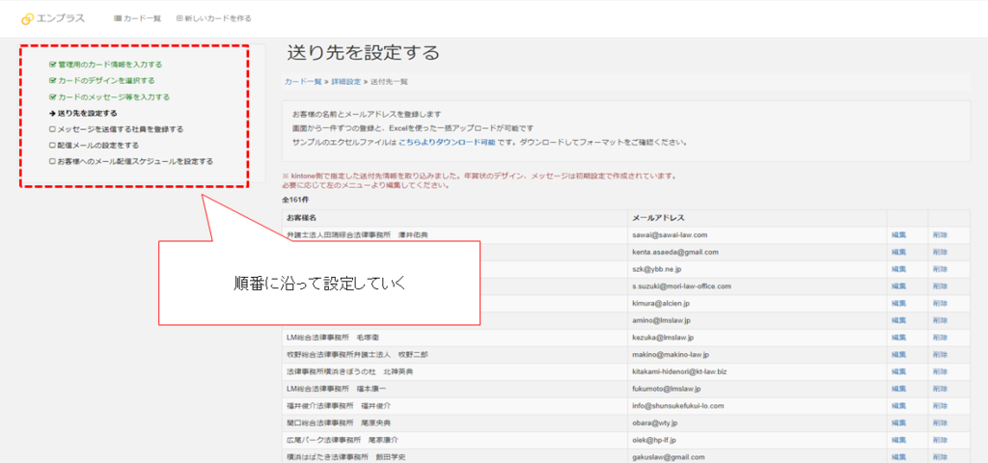Click the list icon beside カード一覧
The image size is (988, 463).
[x=118, y=18]
